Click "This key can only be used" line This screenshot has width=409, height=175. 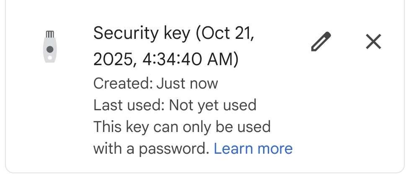[181, 127]
